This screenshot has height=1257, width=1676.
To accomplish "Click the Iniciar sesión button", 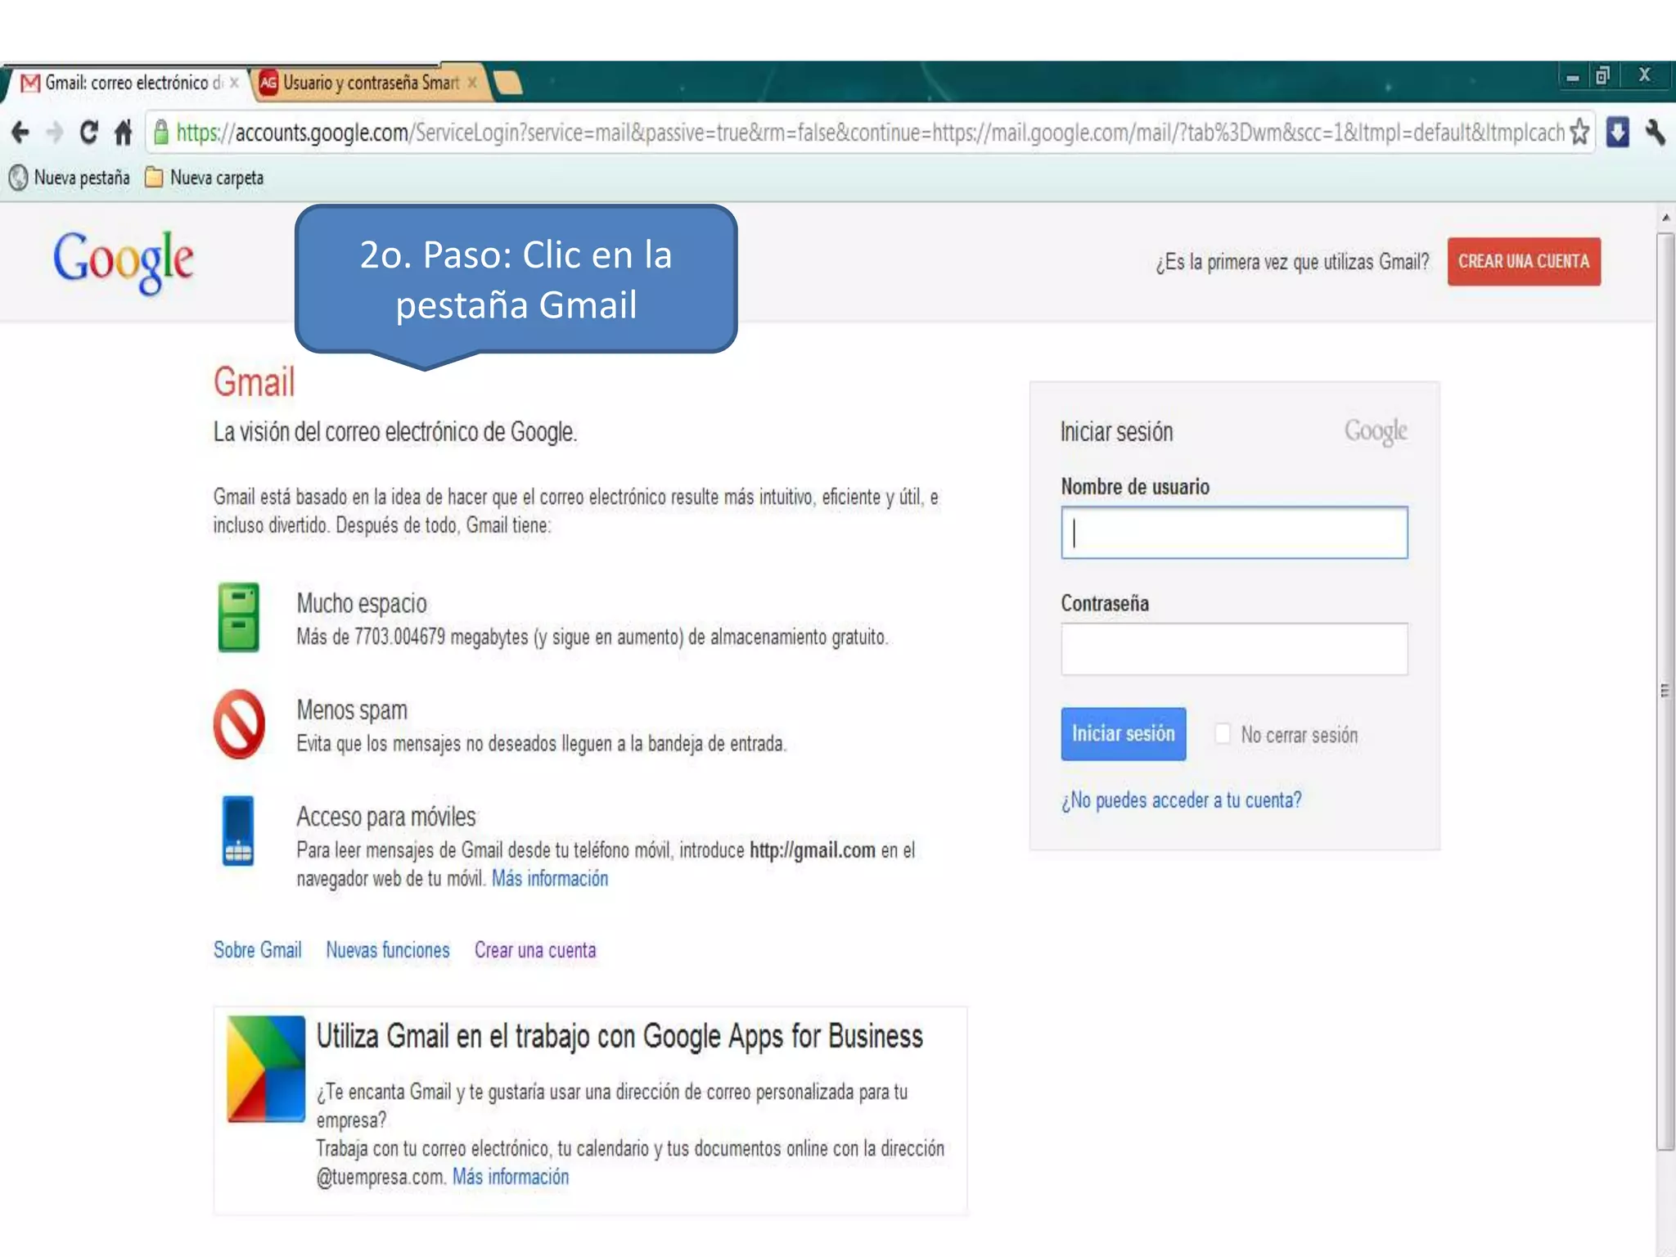I will tap(1123, 733).
